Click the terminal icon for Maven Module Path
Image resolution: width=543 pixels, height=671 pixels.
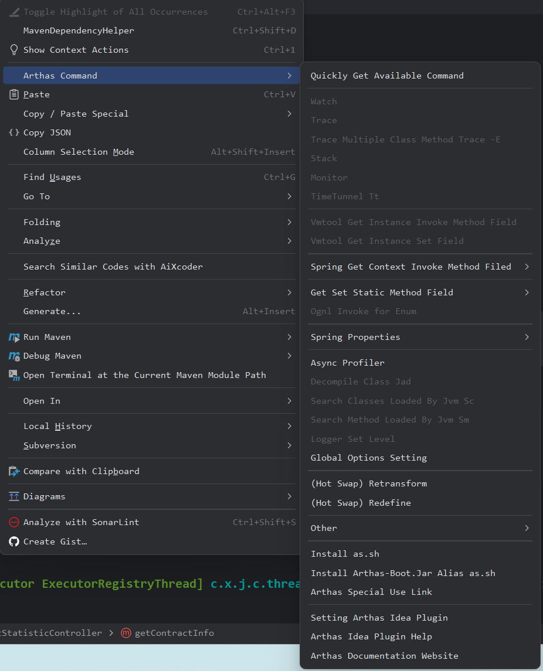(14, 375)
